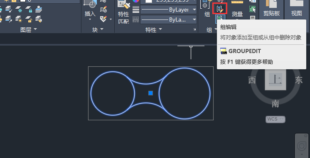Click 东 east on the ViewCube compass
This screenshot has width=310, height=158.
coord(299,80)
